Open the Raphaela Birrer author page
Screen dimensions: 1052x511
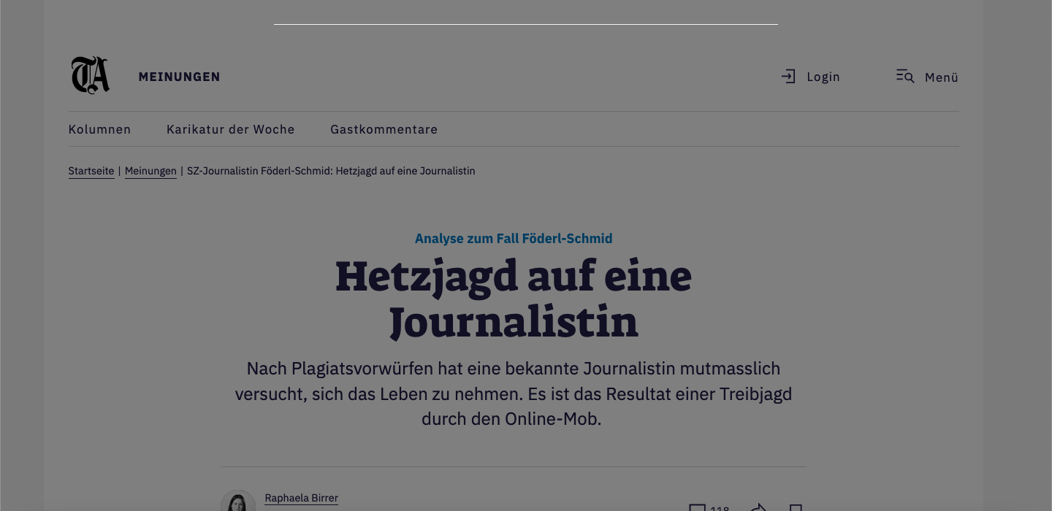pyautogui.click(x=300, y=498)
